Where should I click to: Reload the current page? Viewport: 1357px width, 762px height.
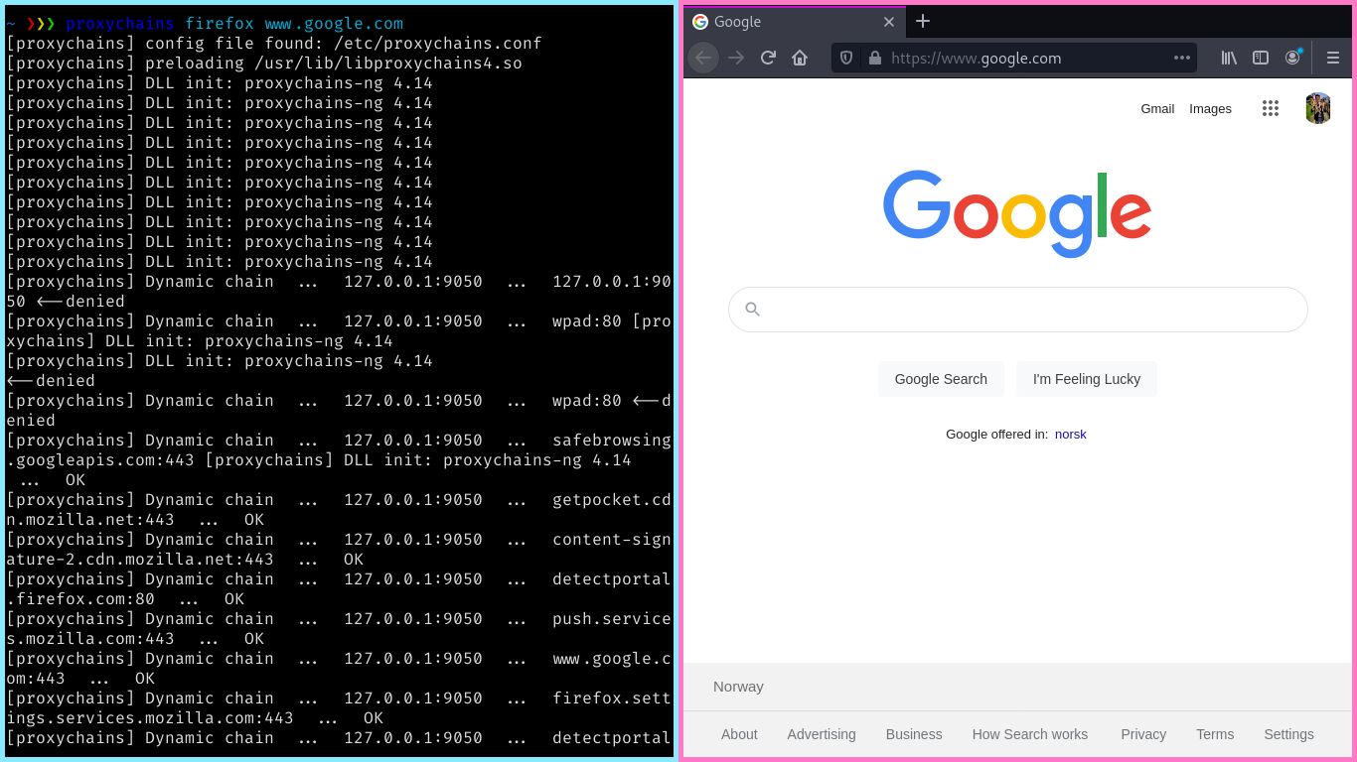[768, 58]
